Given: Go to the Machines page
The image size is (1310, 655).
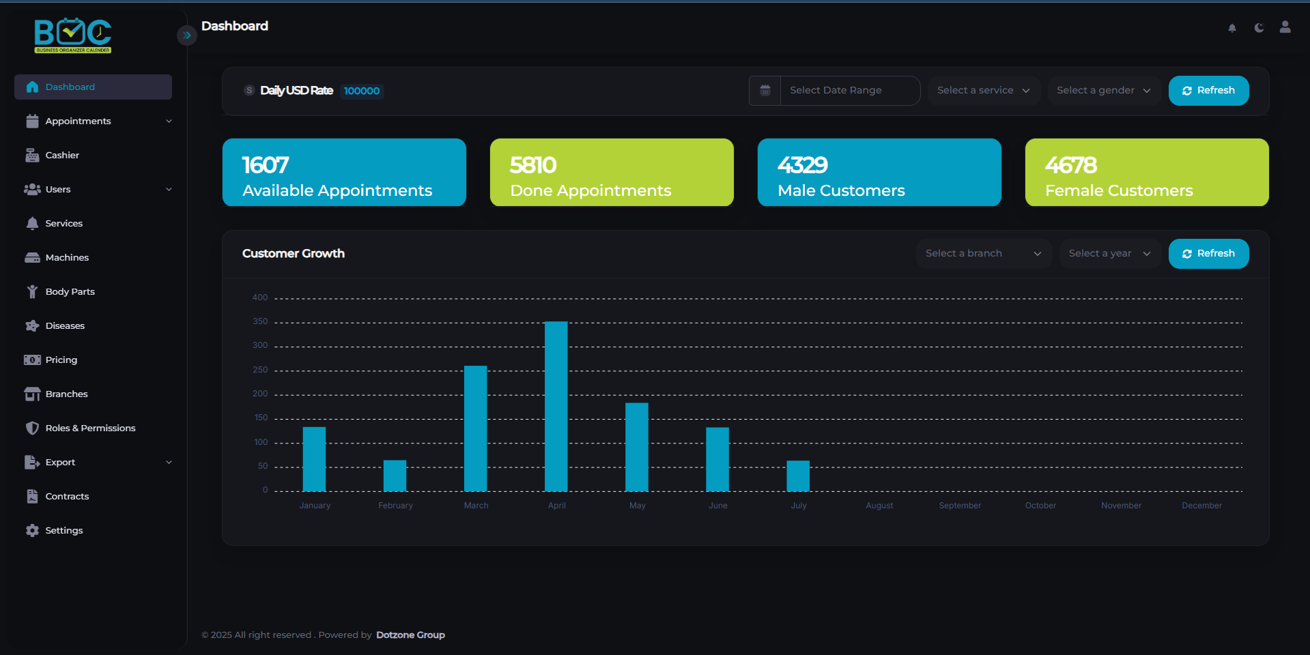Looking at the screenshot, I should coord(67,258).
